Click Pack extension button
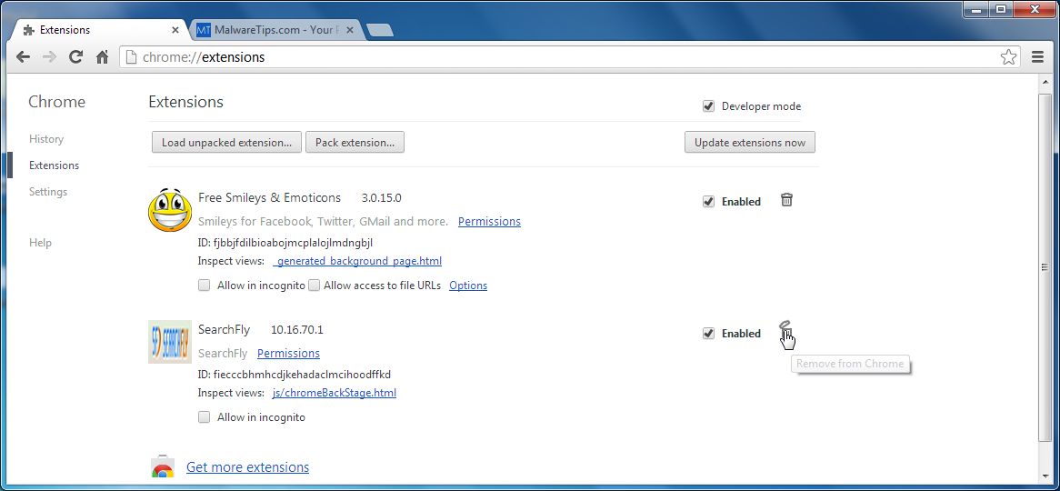1060x491 pixels. coord(355,142)
